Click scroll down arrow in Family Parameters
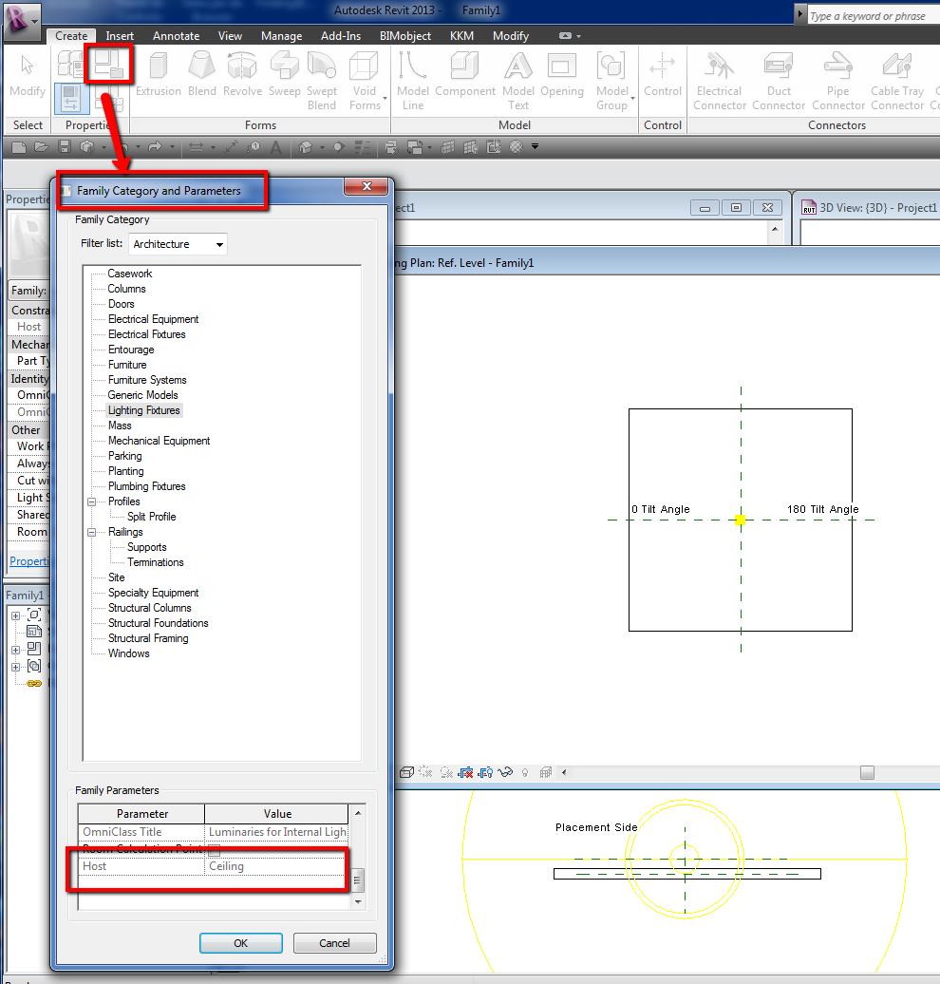 pyautogui.click(x=358, y=902)
